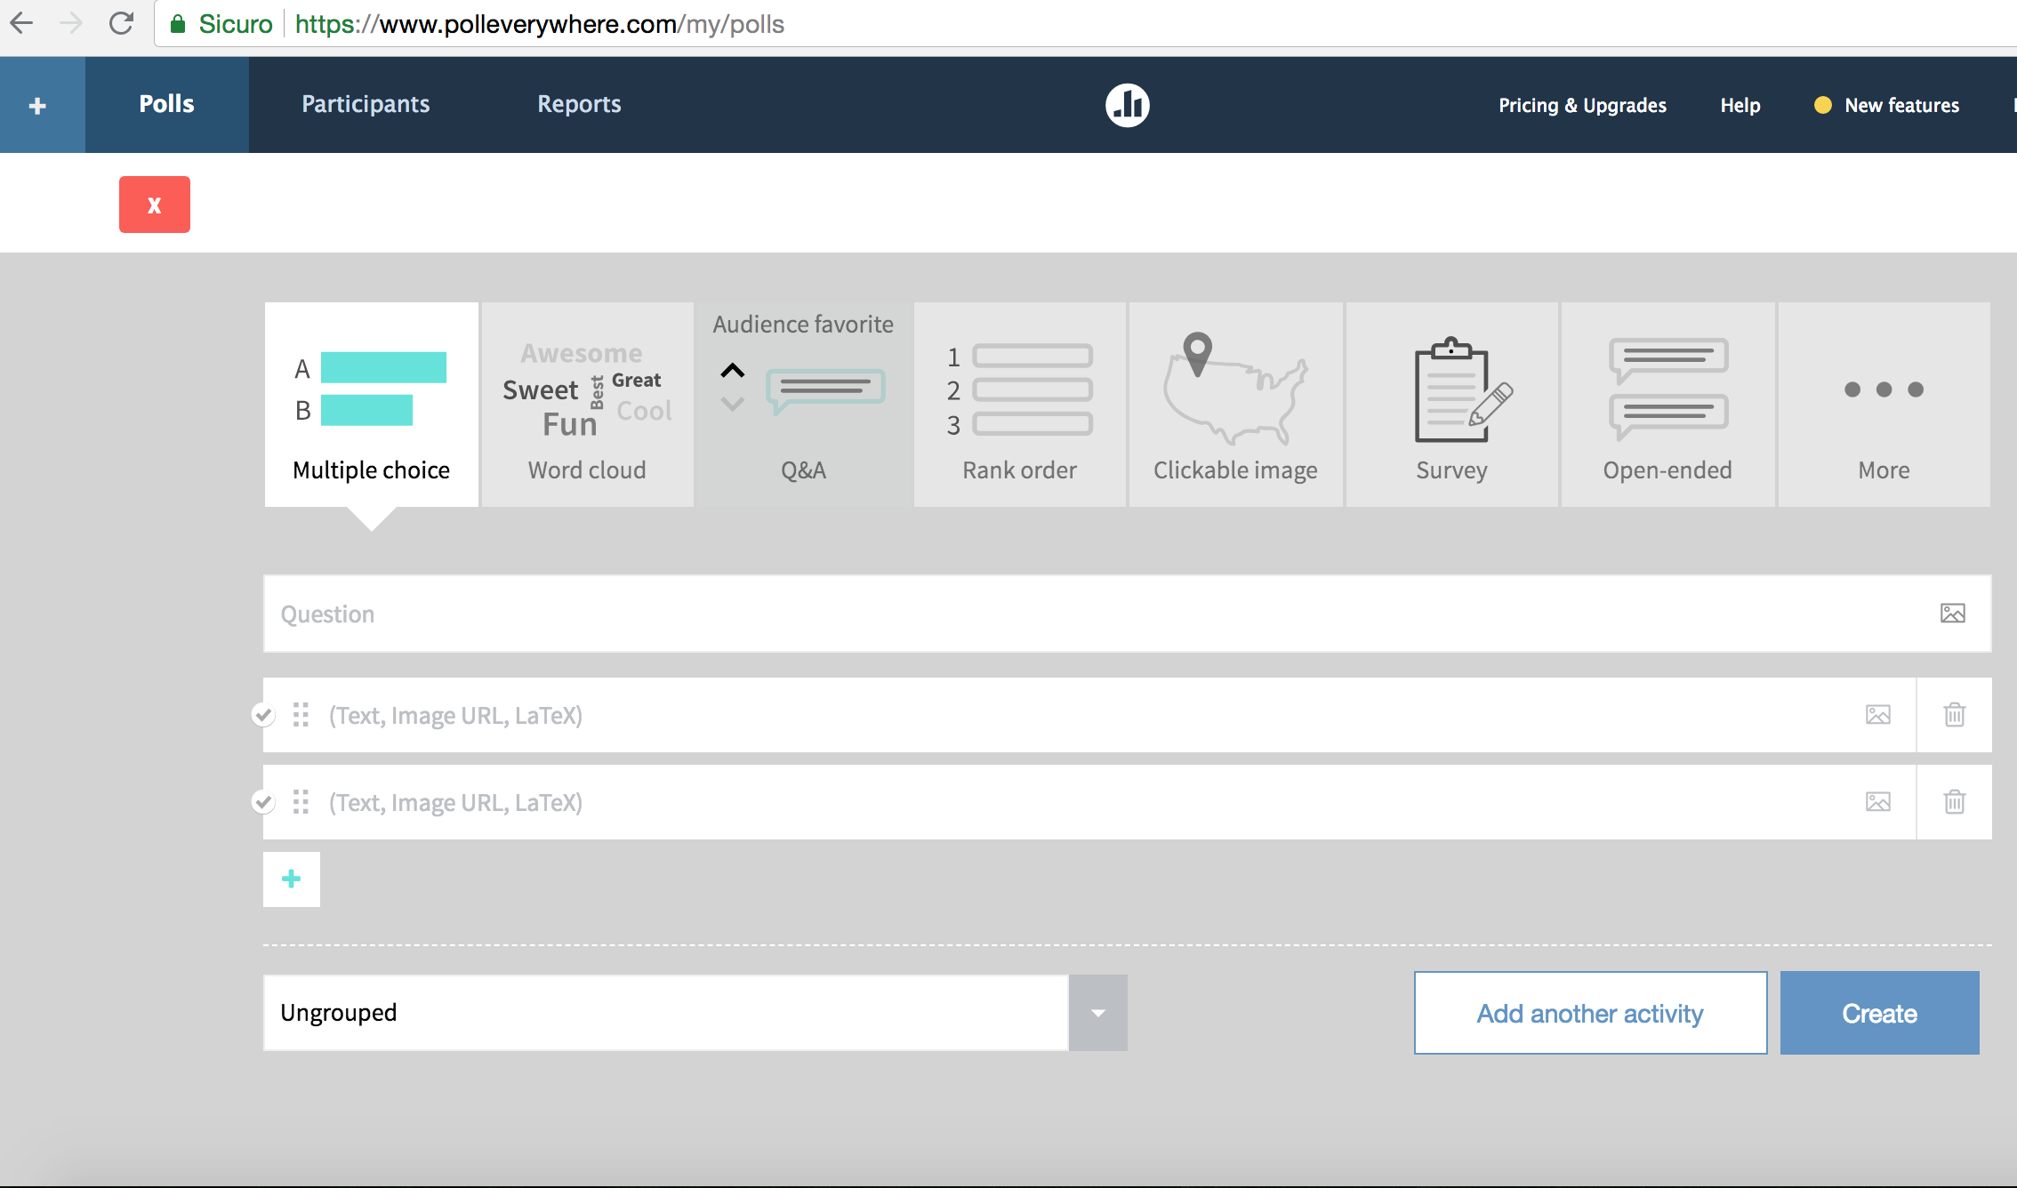Open the New features link
The height and width of the screenshot is (1188, 2017).
(x=1901, y=106)
